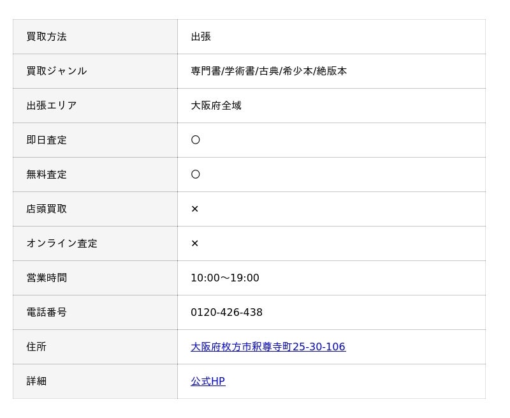Click the 出張 value text
Viewport: 510px width, 418px height.
201,36
